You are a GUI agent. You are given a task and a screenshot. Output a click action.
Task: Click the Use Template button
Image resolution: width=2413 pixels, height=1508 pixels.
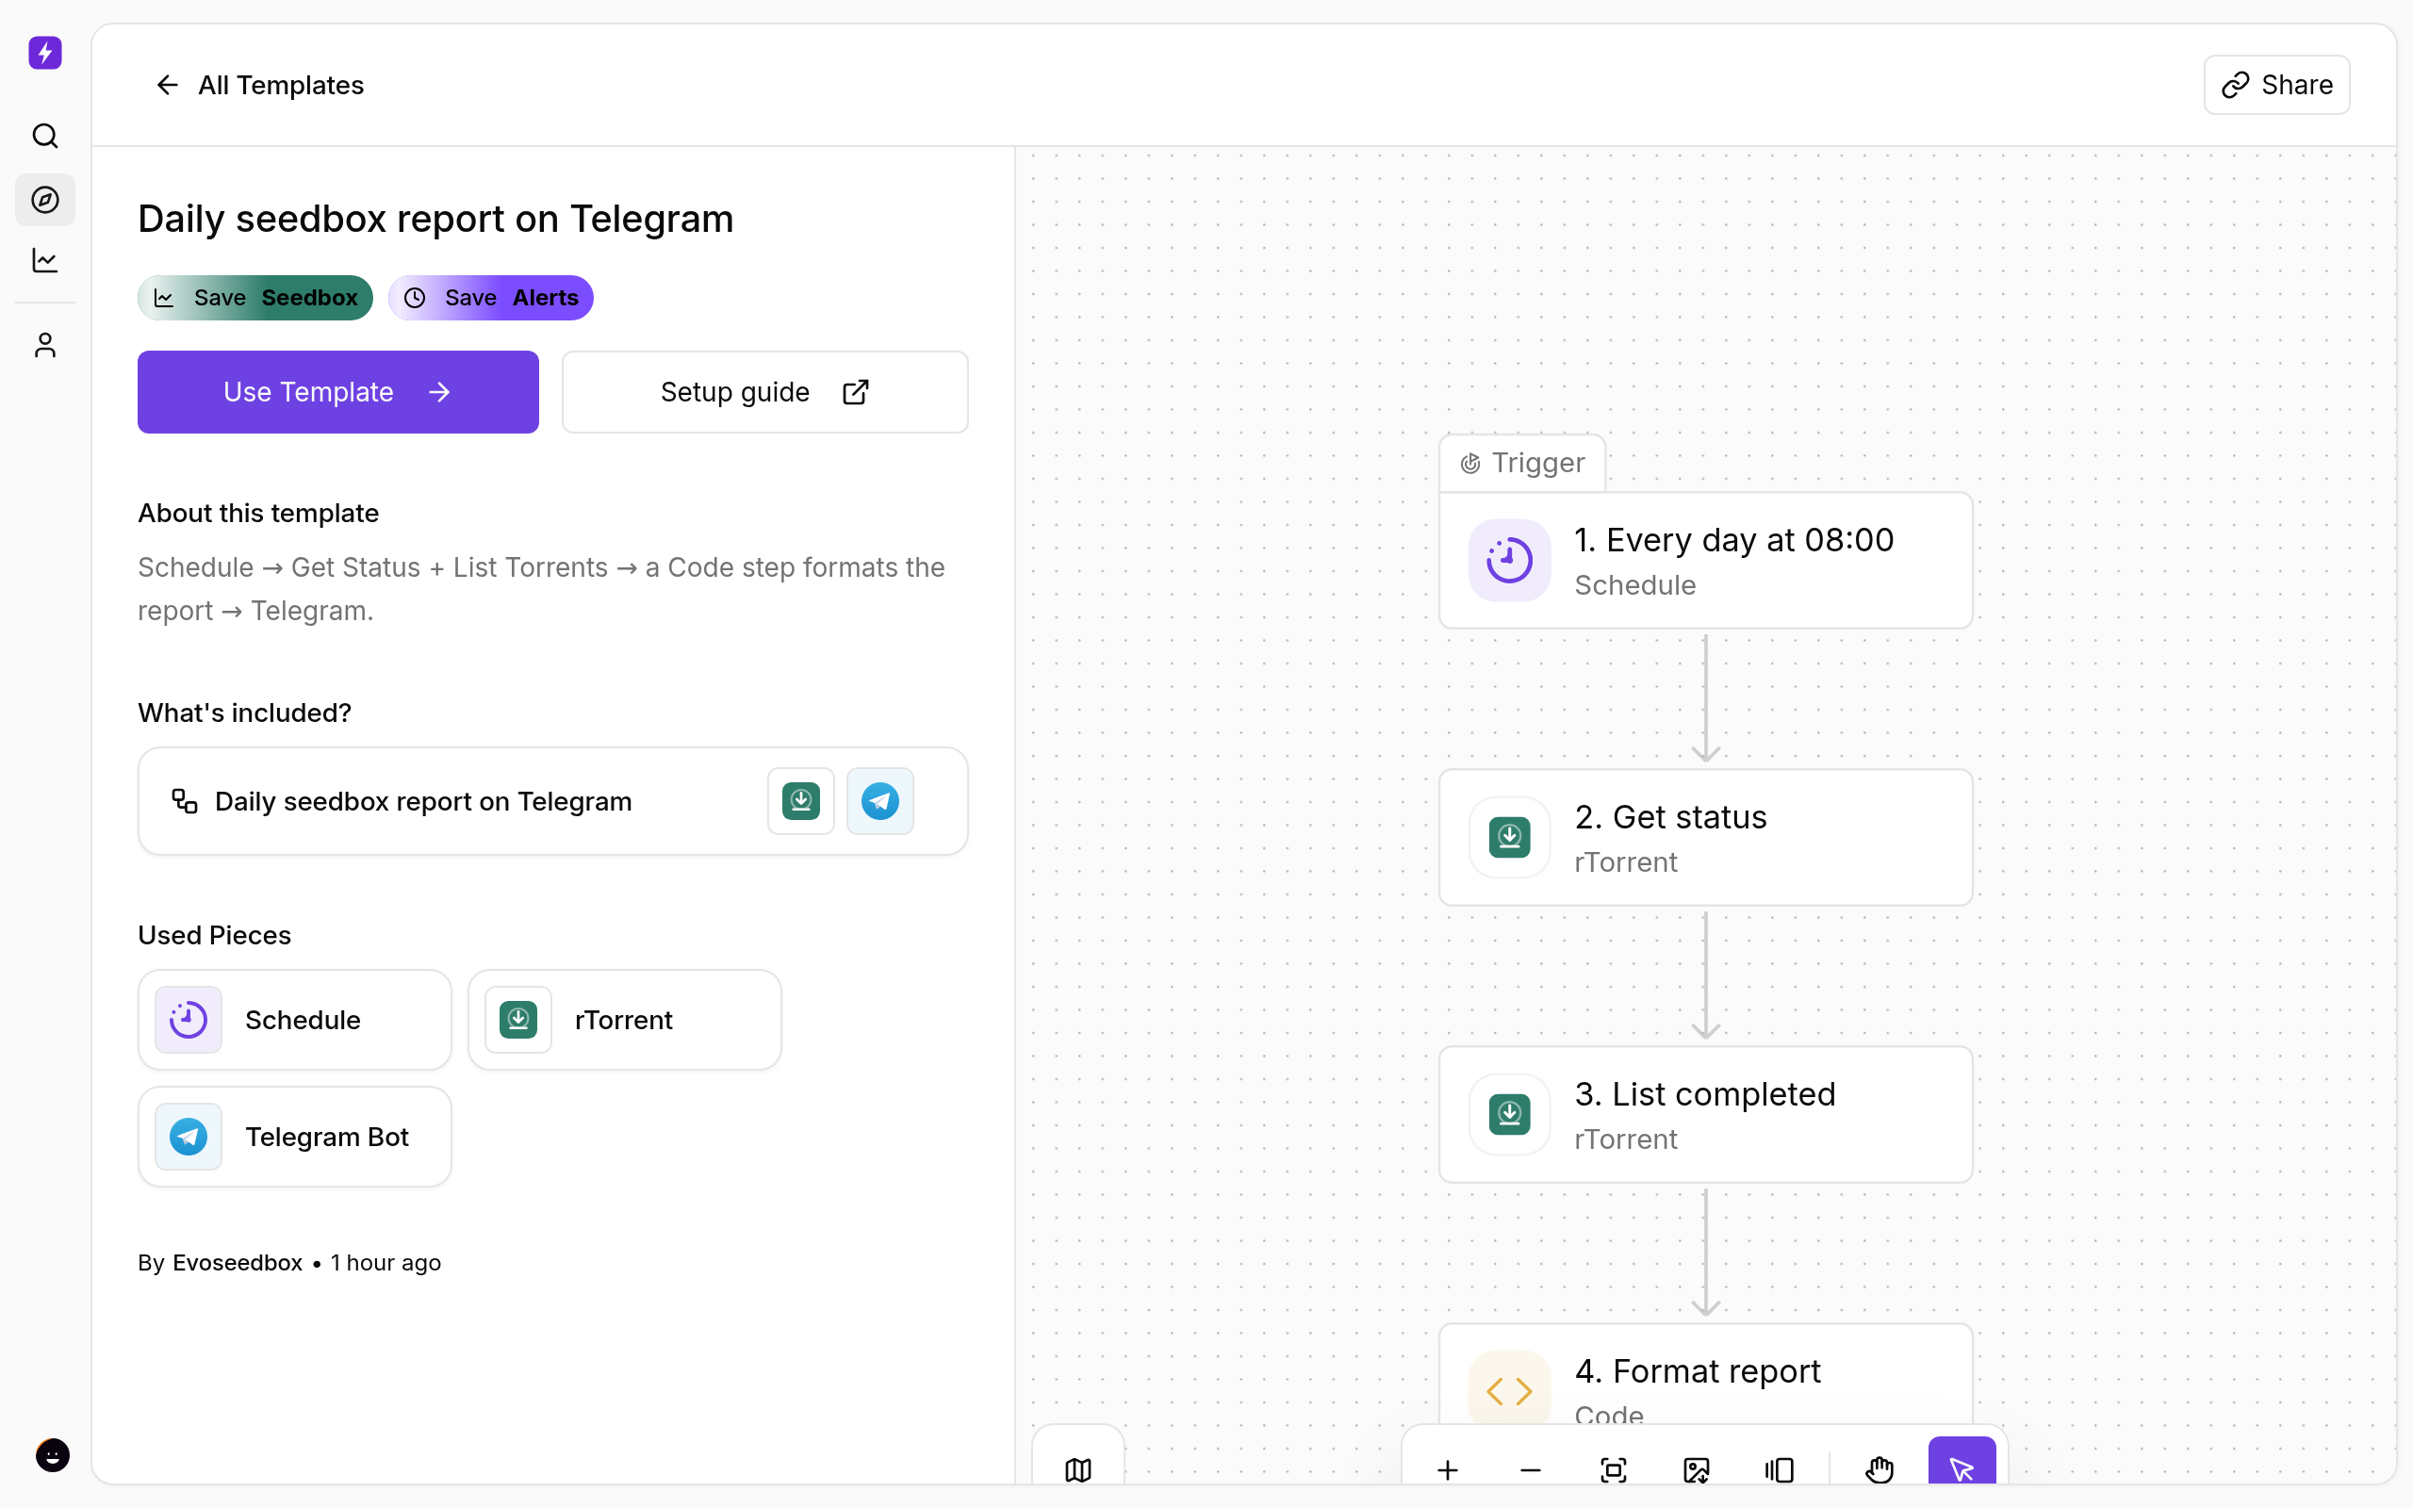(338, 392)
